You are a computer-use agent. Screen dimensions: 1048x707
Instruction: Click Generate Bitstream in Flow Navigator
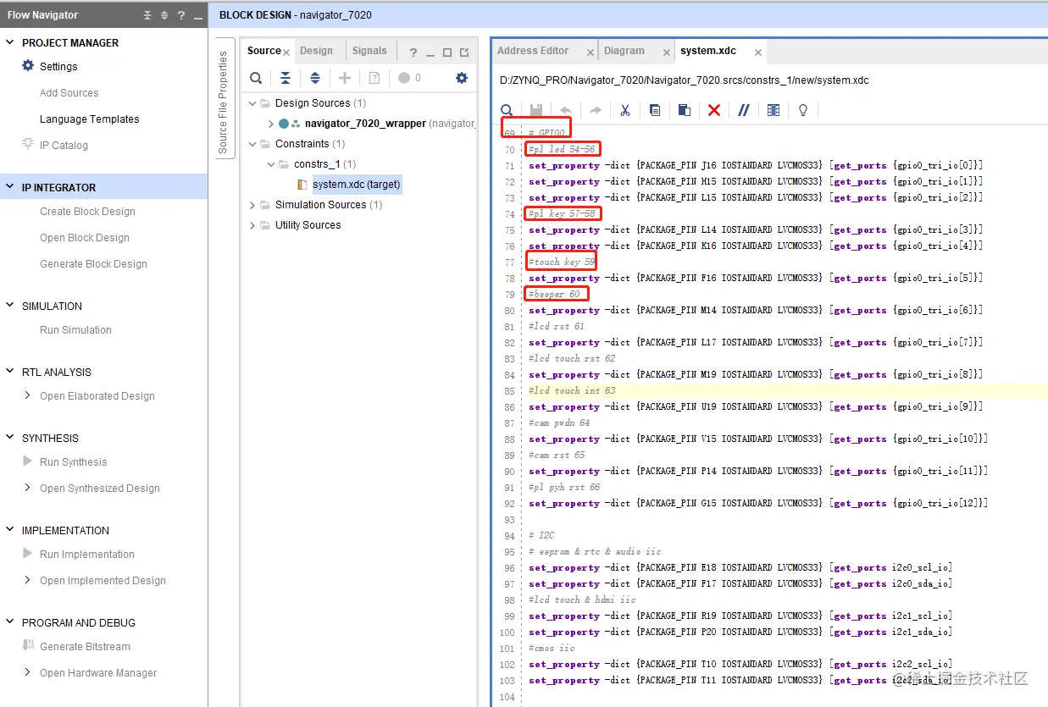click(x=85, y=647)
